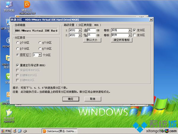Click the 默认大小 button

92,40
